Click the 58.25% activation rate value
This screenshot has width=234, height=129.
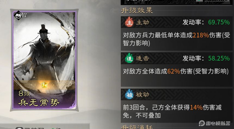click(x=219, y=59)
